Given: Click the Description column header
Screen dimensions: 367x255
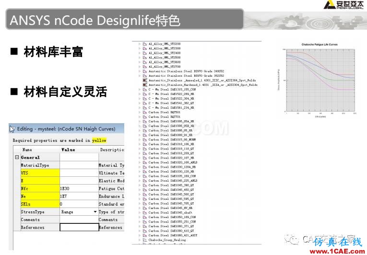Looking at the screenshot, I should tap(112, 150).
